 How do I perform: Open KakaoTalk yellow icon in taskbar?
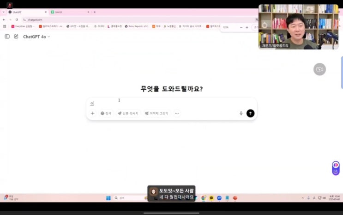(x=211, y=198)
